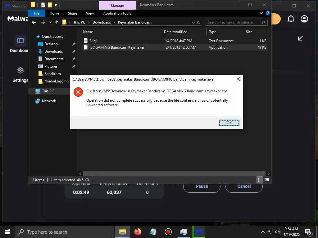Click the scrollbar right arrow in Explorer
The image size is (318, 238).
click(269, 174)
